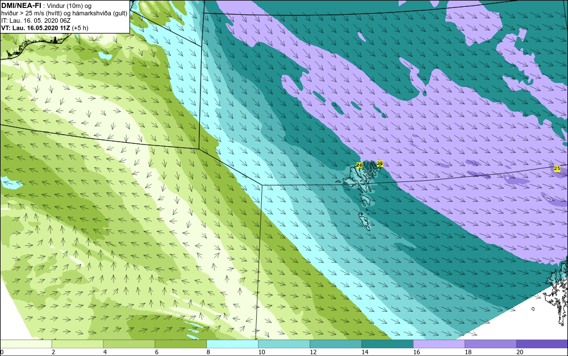Image resolution: width=568 pixels, height=356 pixels.
Task: Click the 'Vindur (10m) og' label
Action: pos(69,6)
